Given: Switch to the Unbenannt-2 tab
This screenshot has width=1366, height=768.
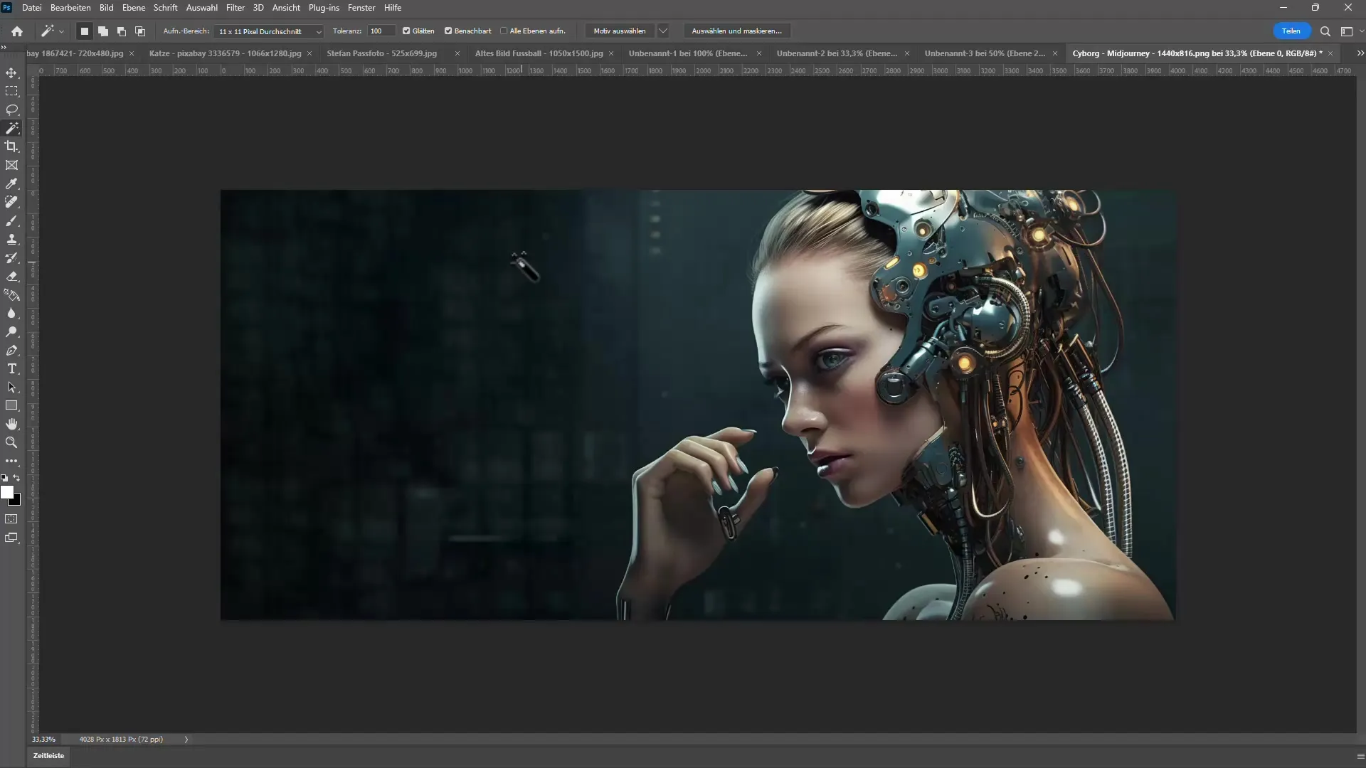Looking at the screenshot, I should click(x=837, y=53).
